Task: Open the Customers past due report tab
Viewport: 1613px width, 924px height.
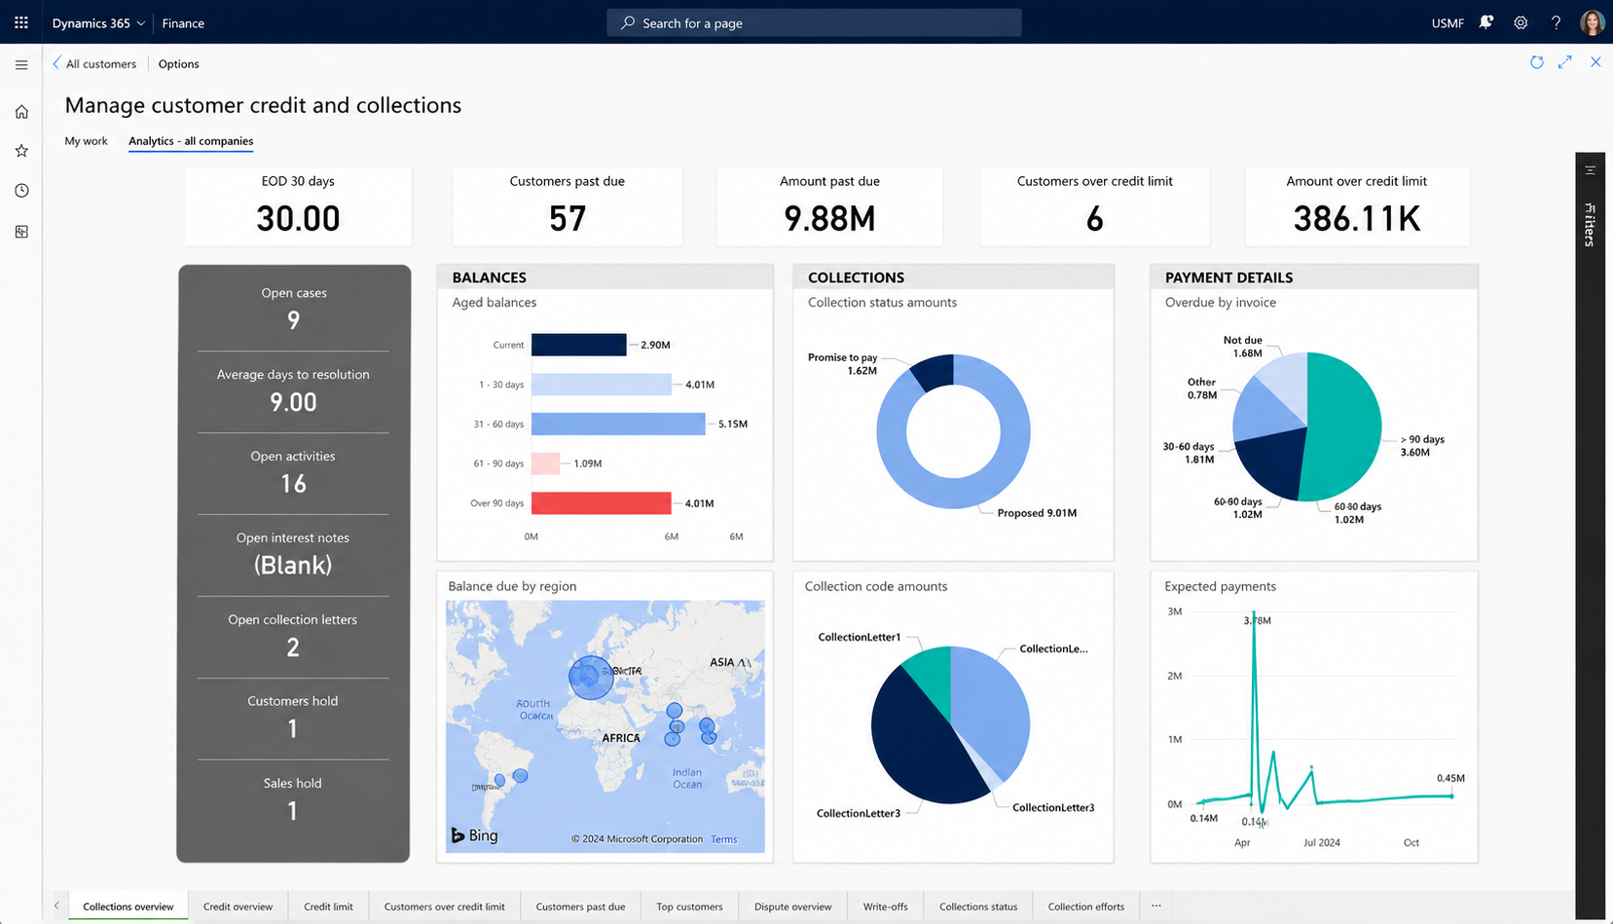Action: pos(580,906)
